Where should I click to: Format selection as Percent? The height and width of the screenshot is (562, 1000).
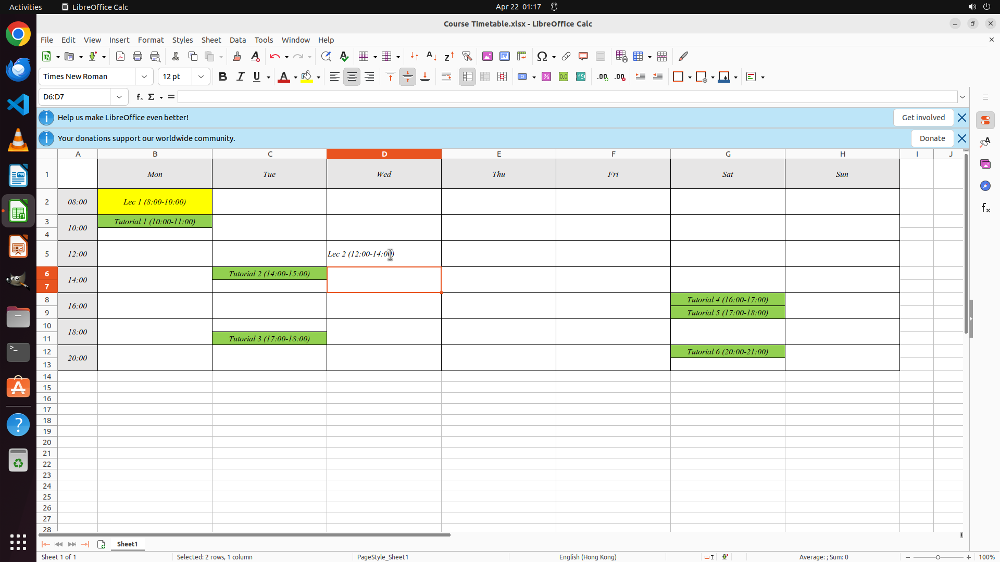pyautogui.click(x=546, y=76)
